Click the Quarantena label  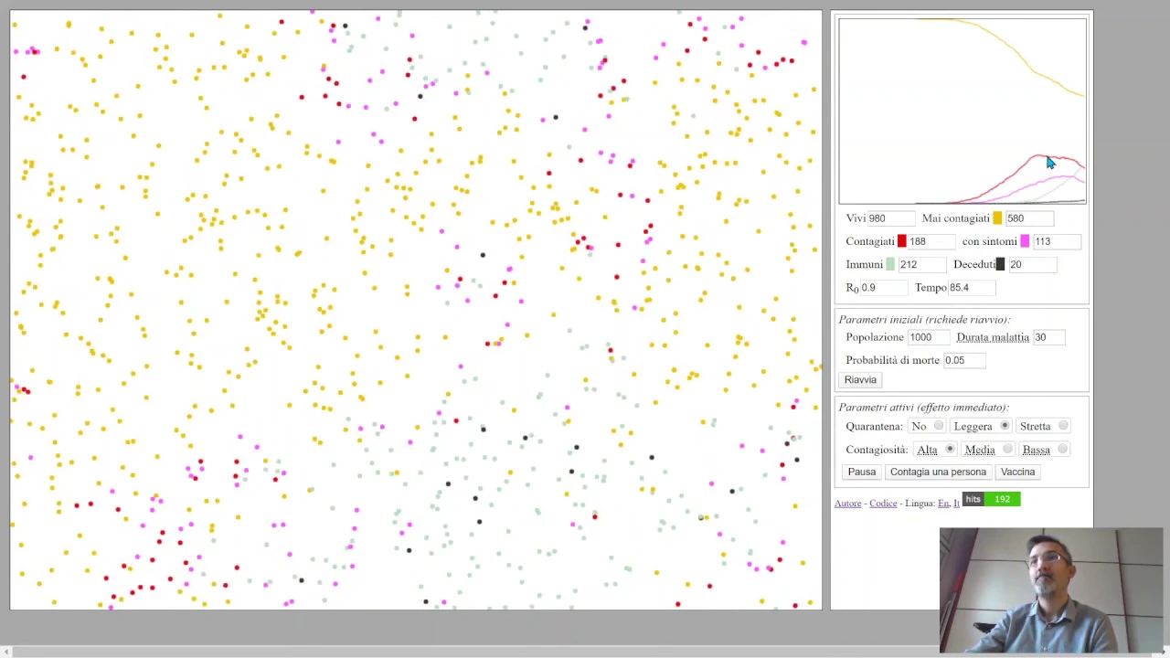click(x=874, y=427)
